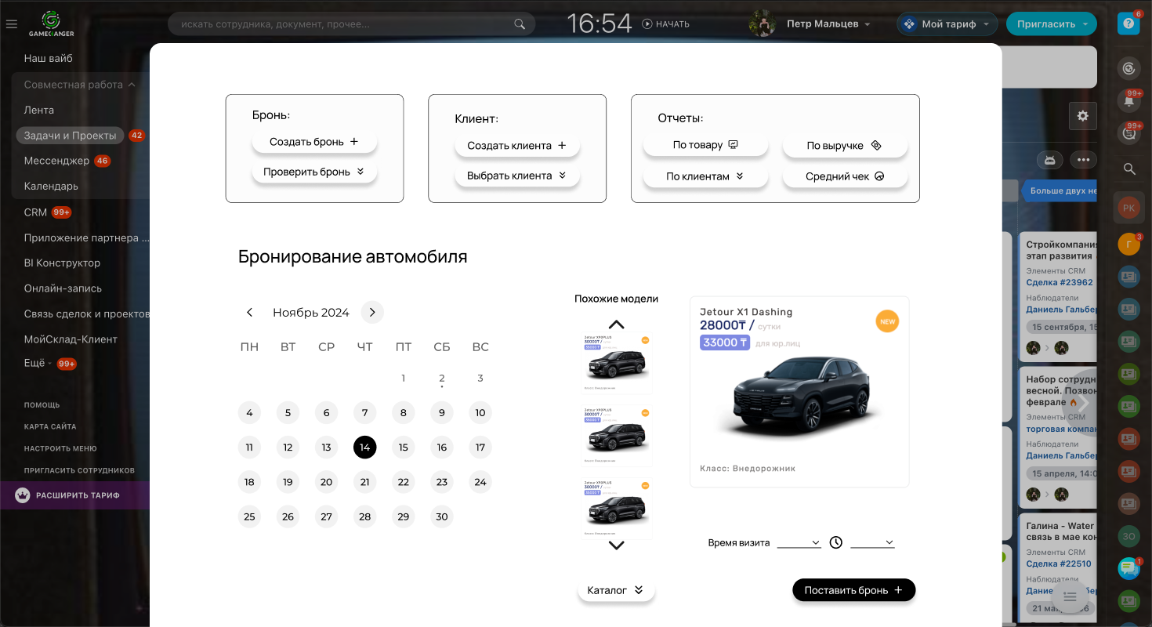The height and width of the screenshot is (627, 1152).
Task: Select November 8 in the calendar
Action: point(404,413)
